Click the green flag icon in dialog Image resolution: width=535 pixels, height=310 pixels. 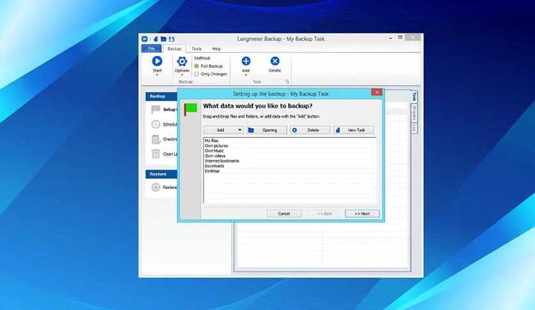coord(191,110)
